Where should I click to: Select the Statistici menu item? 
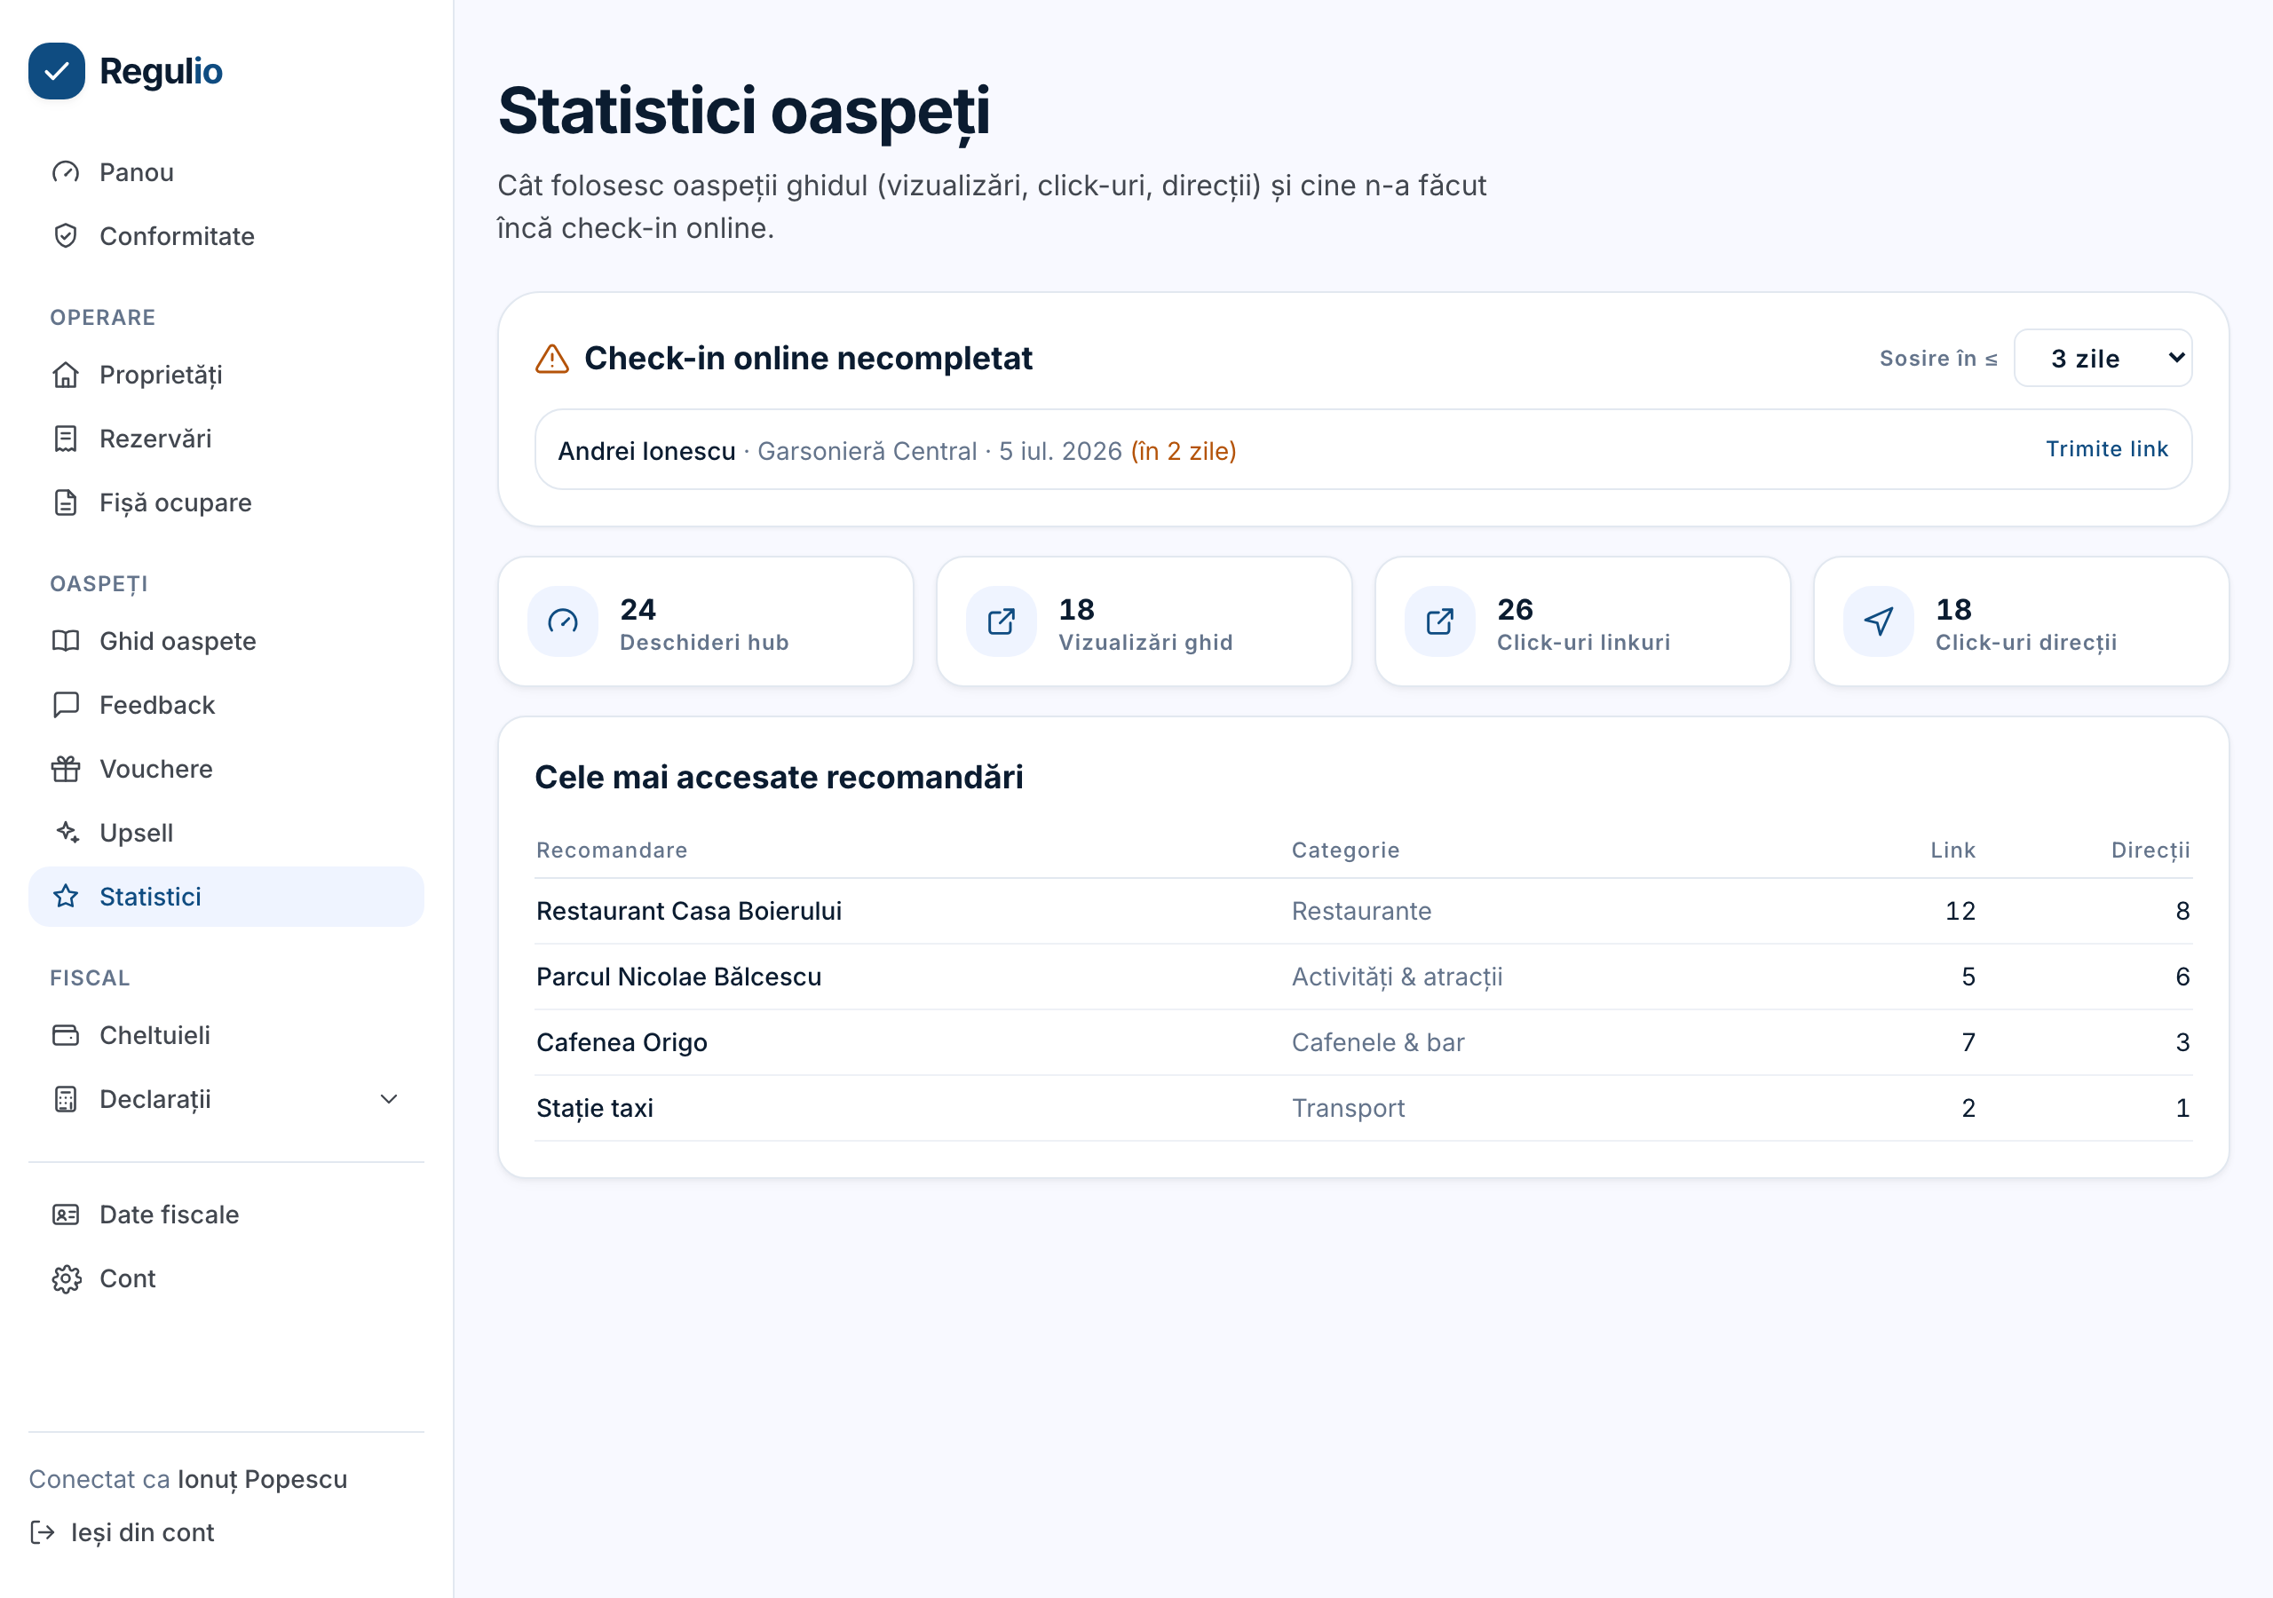[x=226, y=896]
